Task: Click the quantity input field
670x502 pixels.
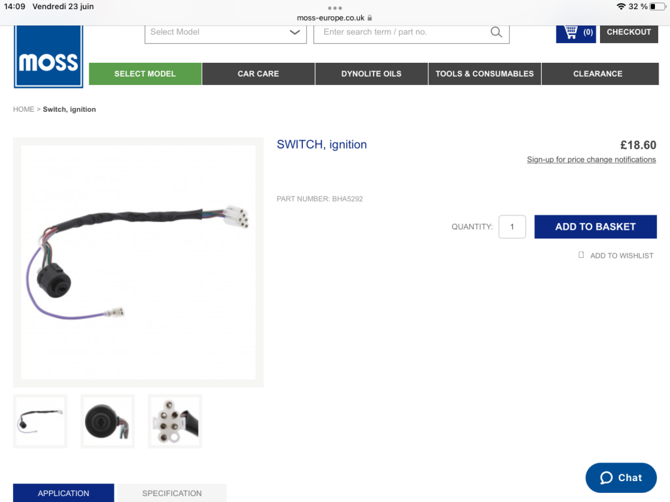Action: [x=512, y=226]
